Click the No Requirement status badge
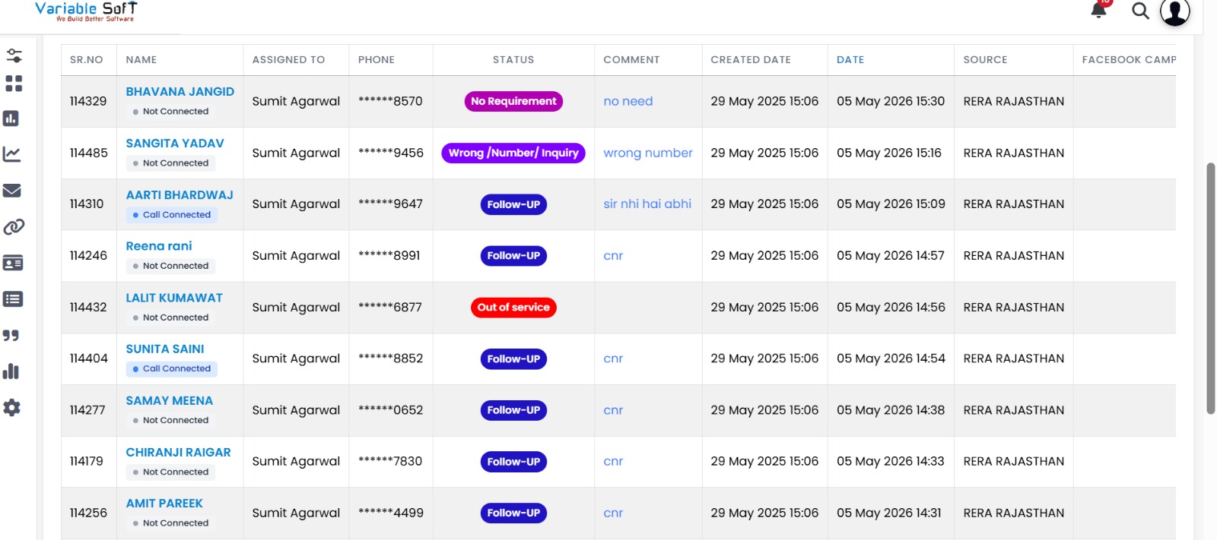Viewport: 1217px width, 540px height. pos(513,101)
